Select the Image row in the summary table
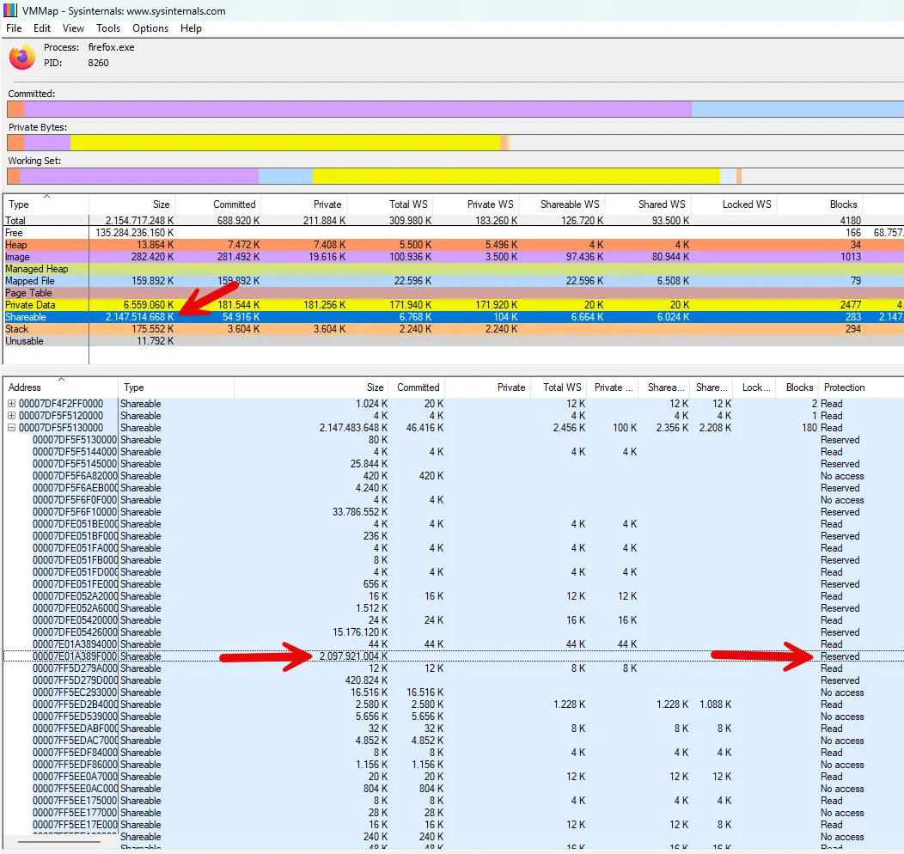Screen dimensions: 904x854 click(454, 257)
